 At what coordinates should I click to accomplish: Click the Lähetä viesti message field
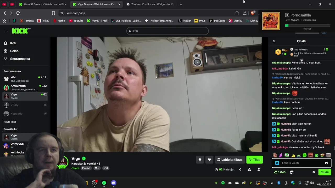point(302,163)
